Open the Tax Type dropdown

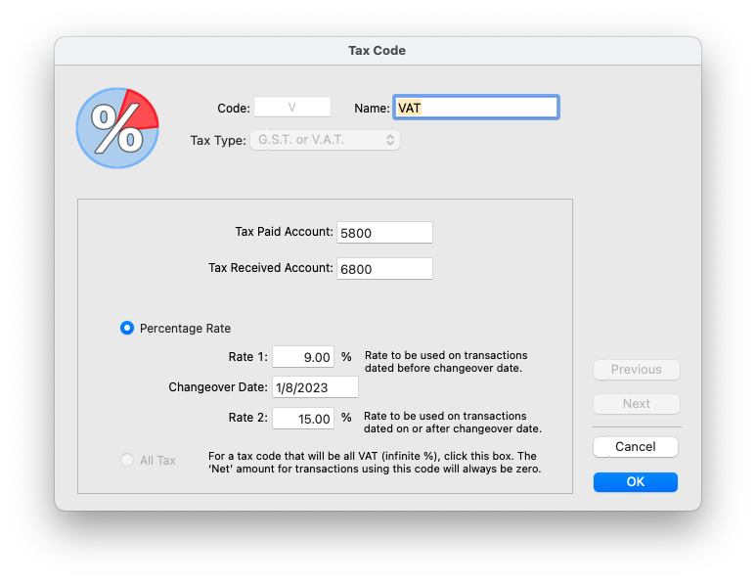click(x=325, y=140)
